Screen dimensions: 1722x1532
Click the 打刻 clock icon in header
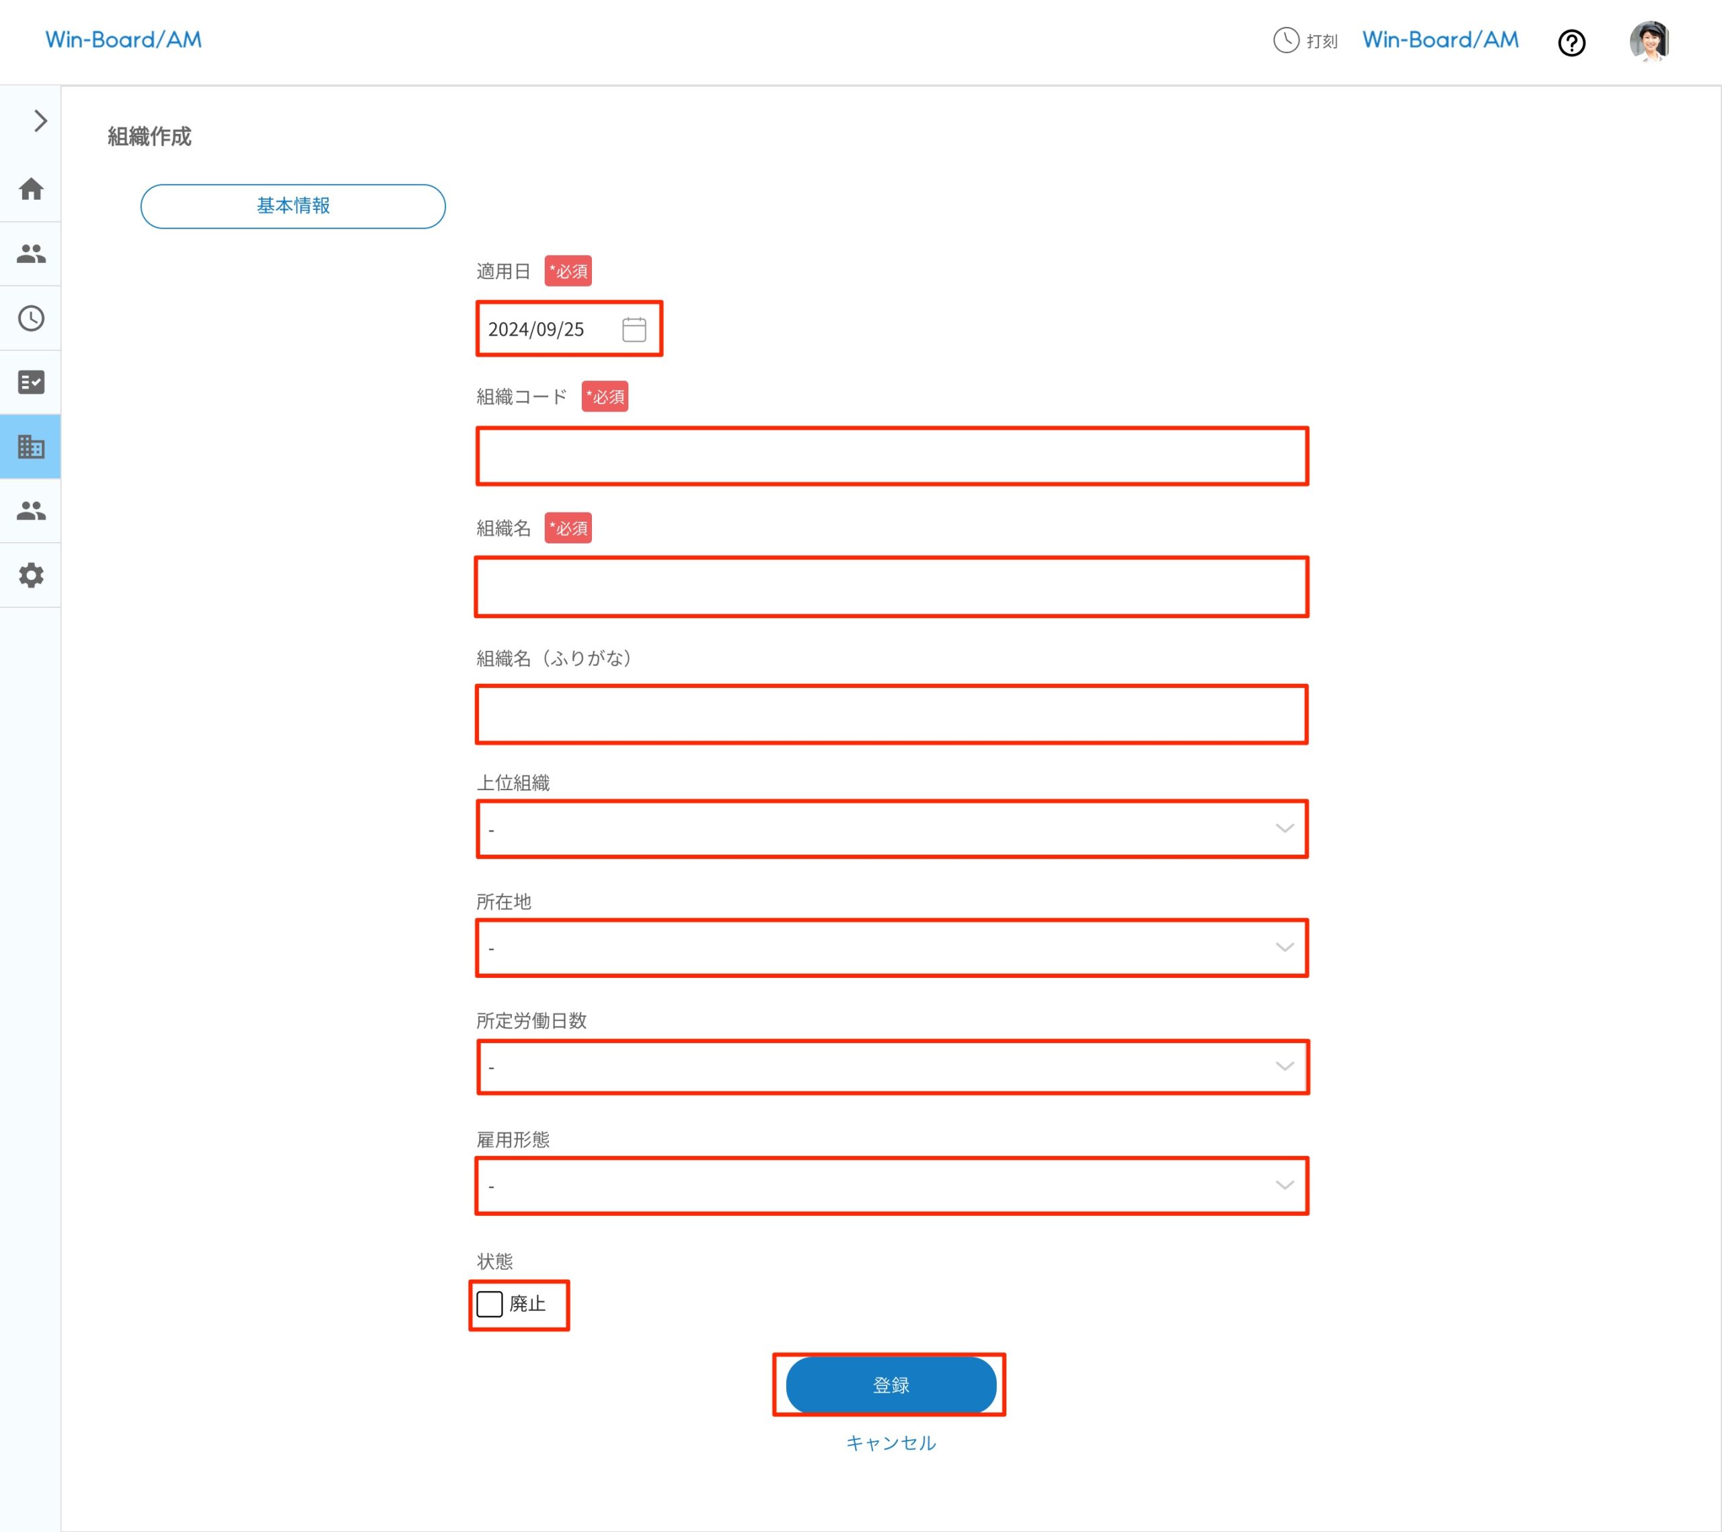click(x=1285, y=40)
